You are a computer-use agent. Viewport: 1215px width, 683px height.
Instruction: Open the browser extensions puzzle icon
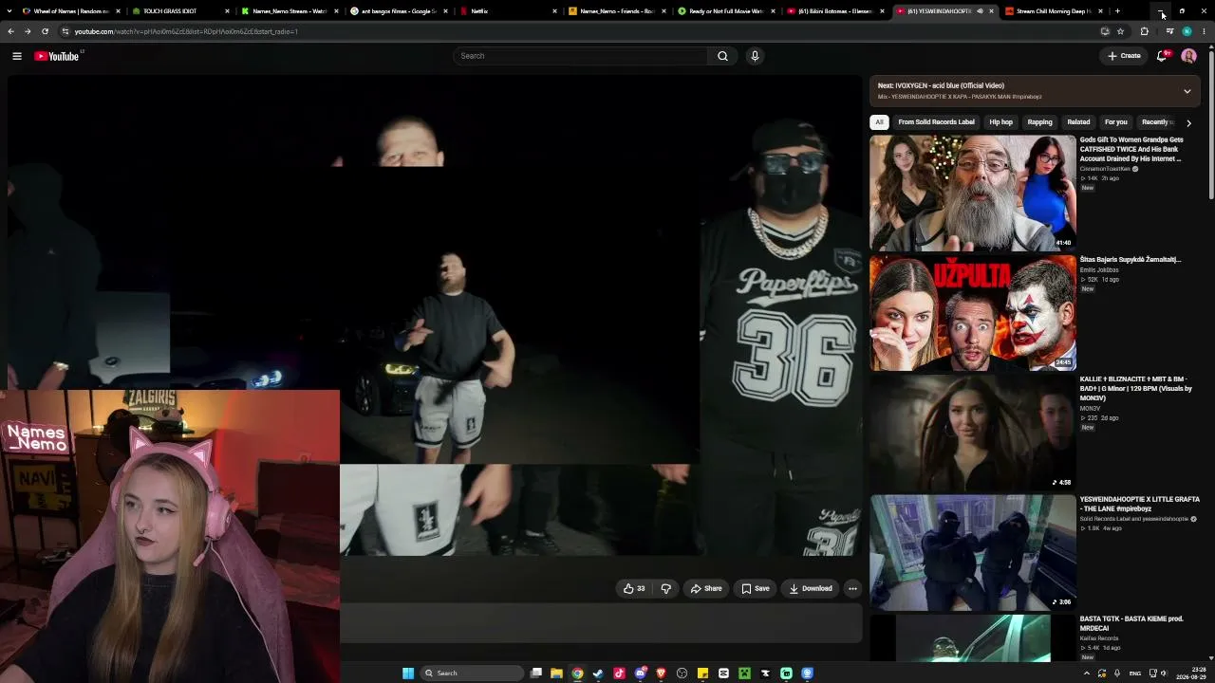pos(1144,31)
